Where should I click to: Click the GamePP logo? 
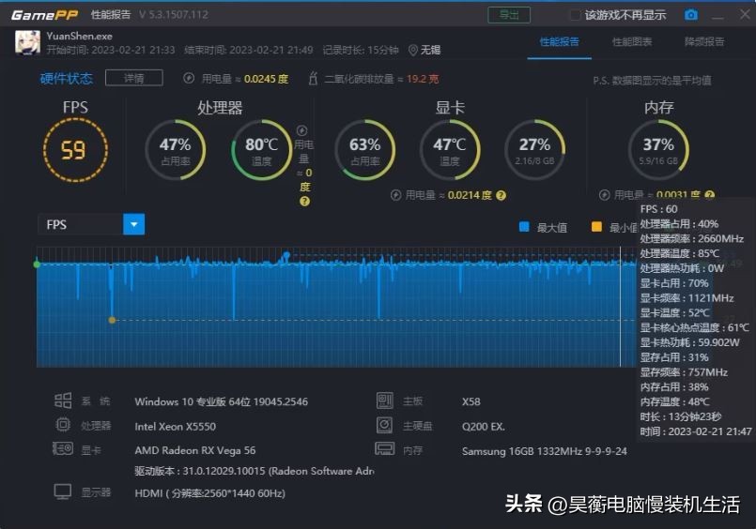[44, 15]
